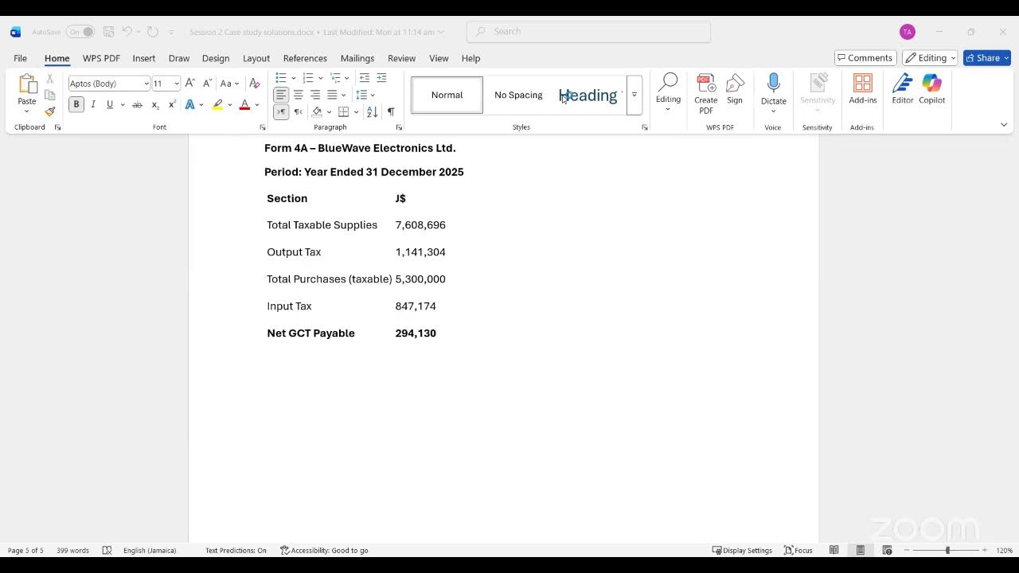Click the Comments button
Screen dimensions: 1019x573
(x=865, y=58)
